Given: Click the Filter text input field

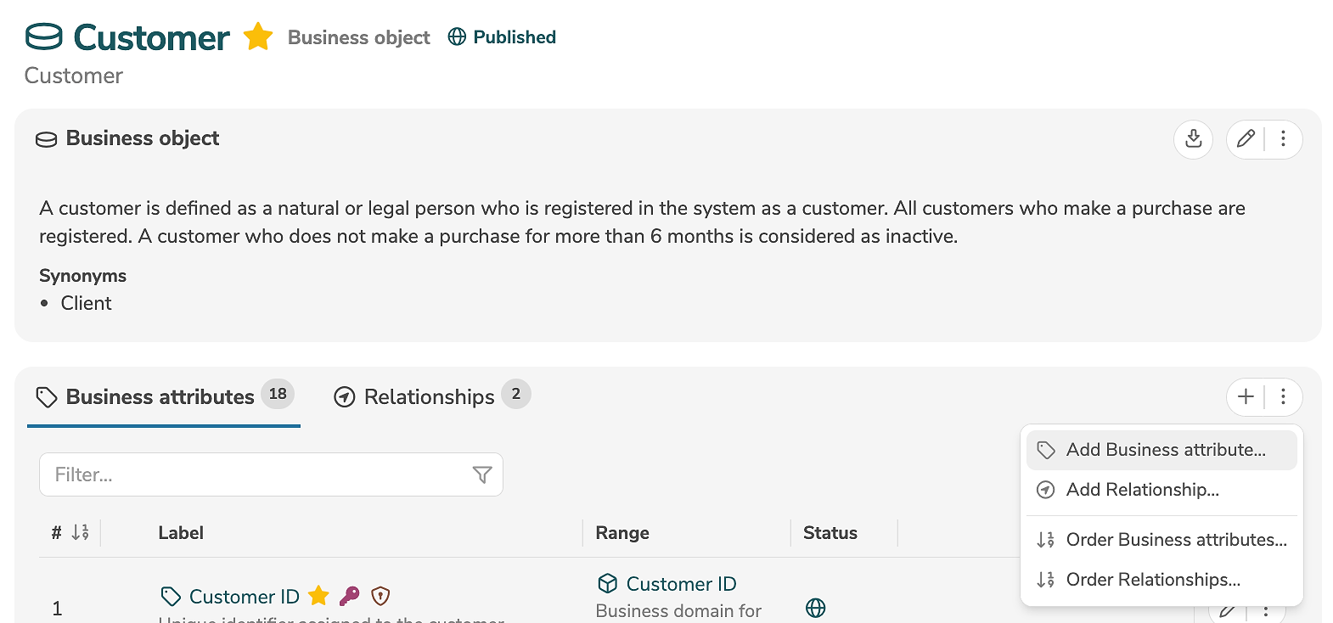Looking at the screenshot, I should tap(255, 474).
